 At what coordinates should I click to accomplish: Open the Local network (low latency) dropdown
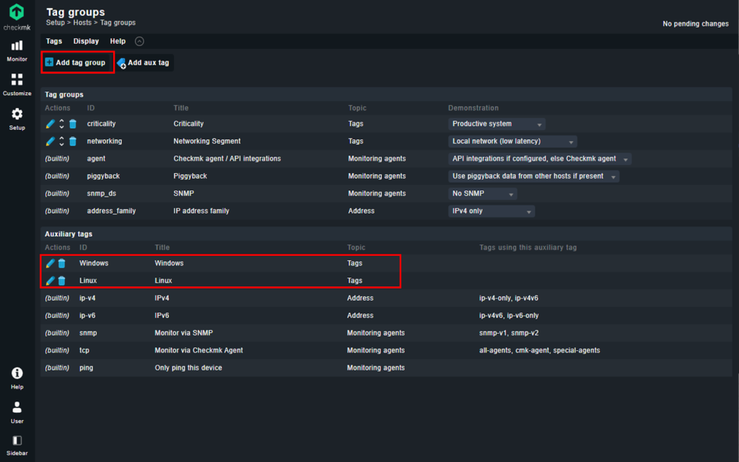click(x=512, y=141)
